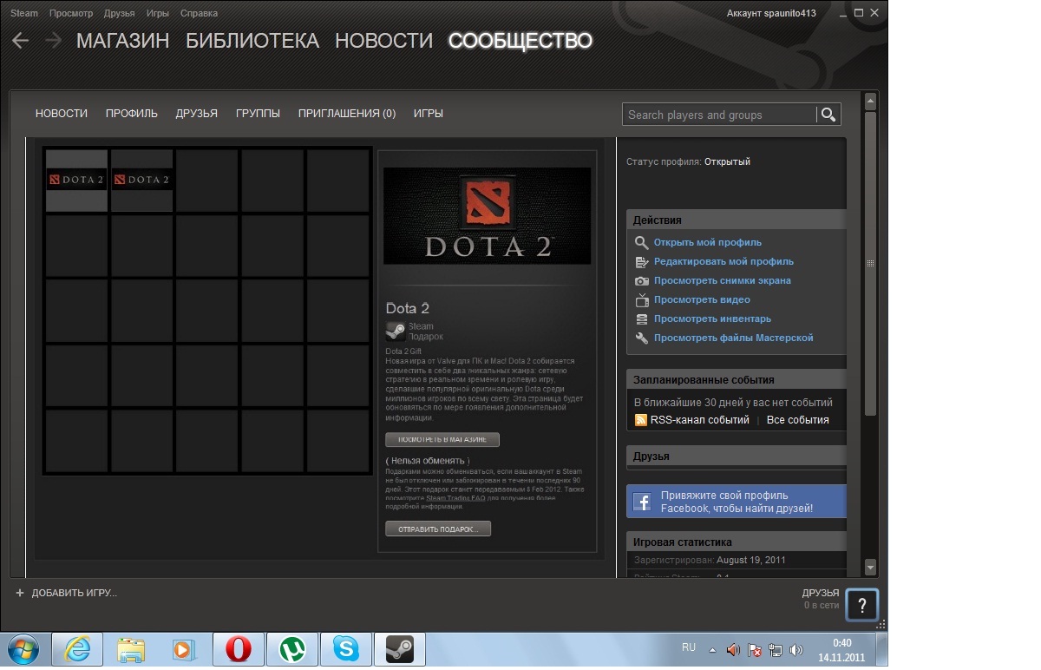Screen dimensions: 1041x670
Task: Open the ГРУППЫ community tab
Action: coord(258,114)
